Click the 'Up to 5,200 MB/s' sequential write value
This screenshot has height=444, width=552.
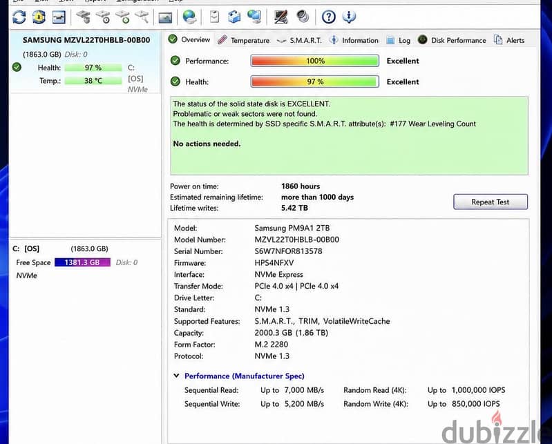(292, 404)
